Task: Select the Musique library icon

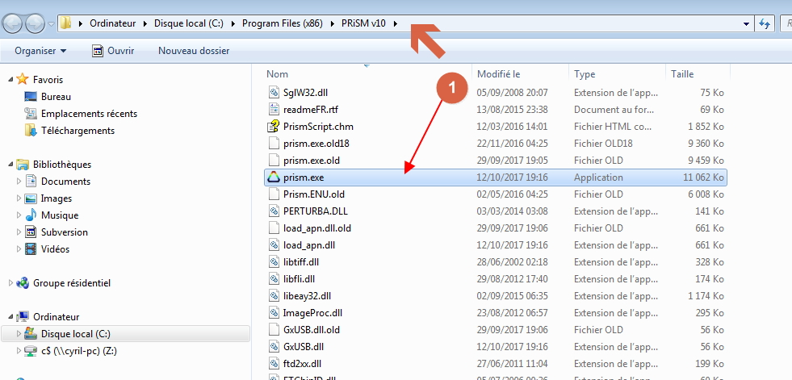Action: coord(31,215)
